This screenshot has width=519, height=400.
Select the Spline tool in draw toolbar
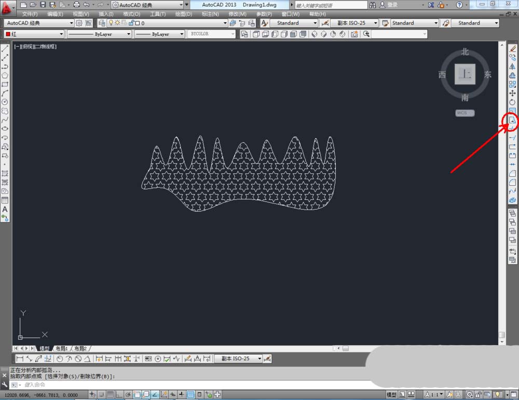[x=5, y=120]
